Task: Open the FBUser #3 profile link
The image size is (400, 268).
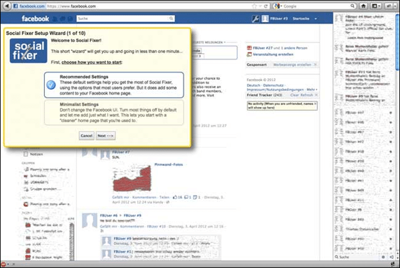Action: (x=279, y=19)
